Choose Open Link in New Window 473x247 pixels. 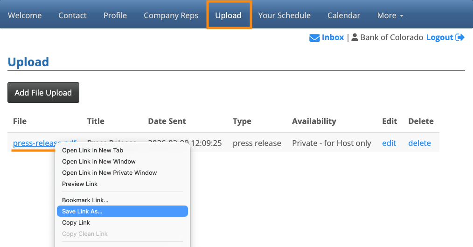pos(99,162)
